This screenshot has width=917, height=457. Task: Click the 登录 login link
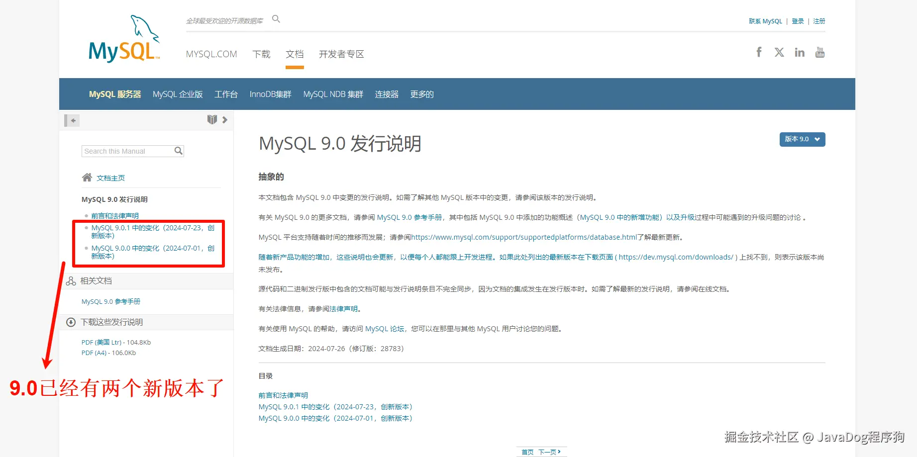[798, 21]
